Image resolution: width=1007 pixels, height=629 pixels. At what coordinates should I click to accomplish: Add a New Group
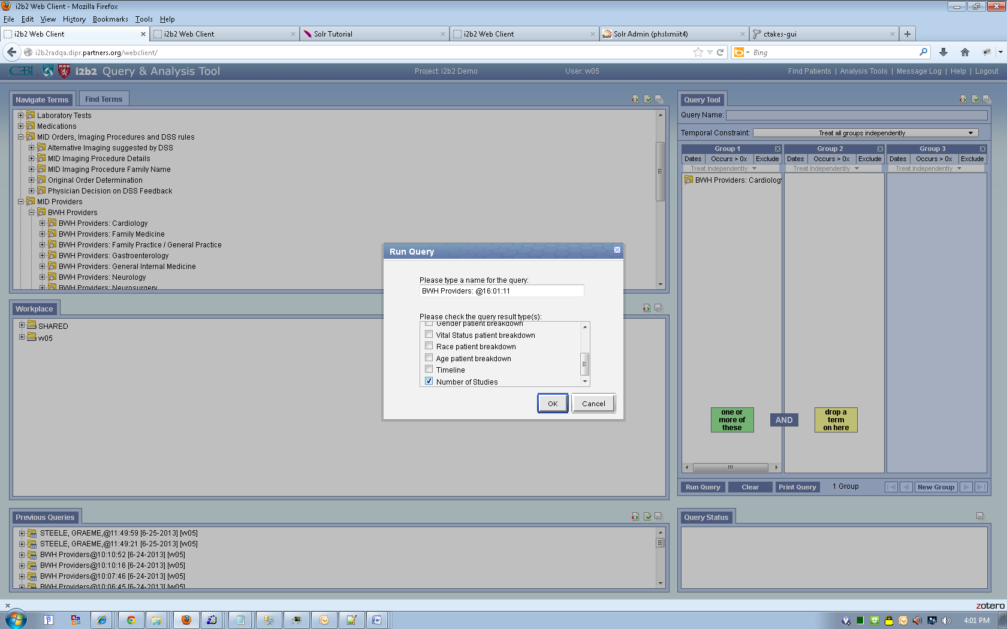(936, 487)
